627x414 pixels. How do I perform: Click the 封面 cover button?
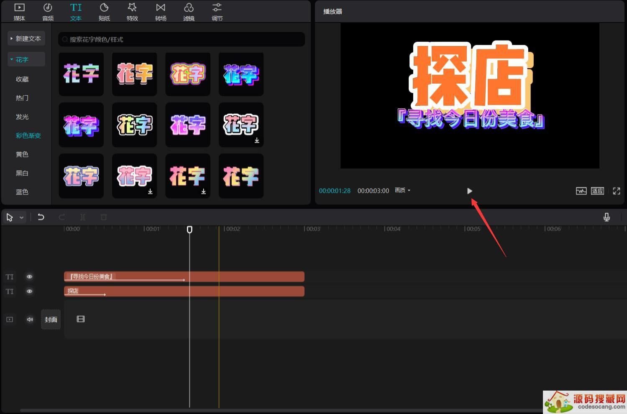(51, 319)
